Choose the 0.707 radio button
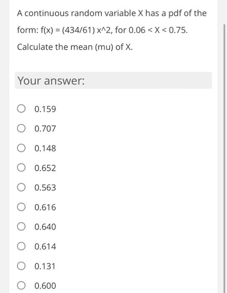This screenshot has width=227, height=293. (x=21, y=129)
